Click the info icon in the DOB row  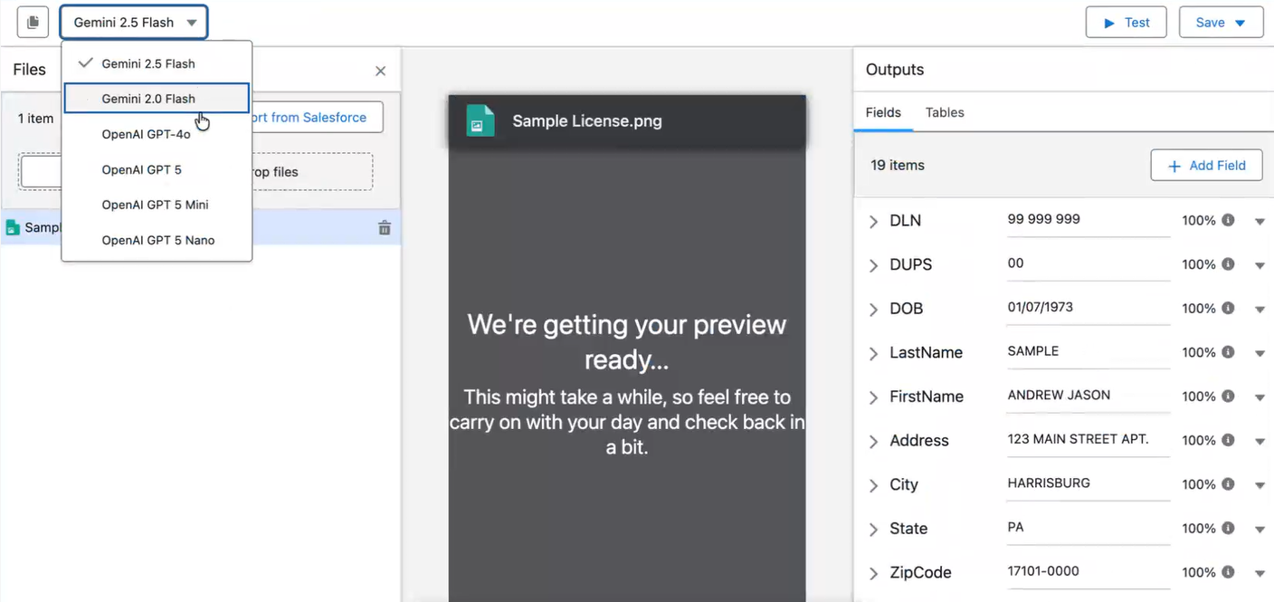[1228, 308]
